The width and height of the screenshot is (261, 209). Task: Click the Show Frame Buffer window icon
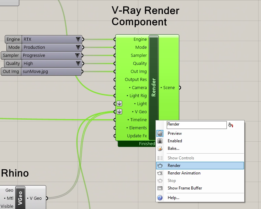pyautogui.click(x=160, y=188)
